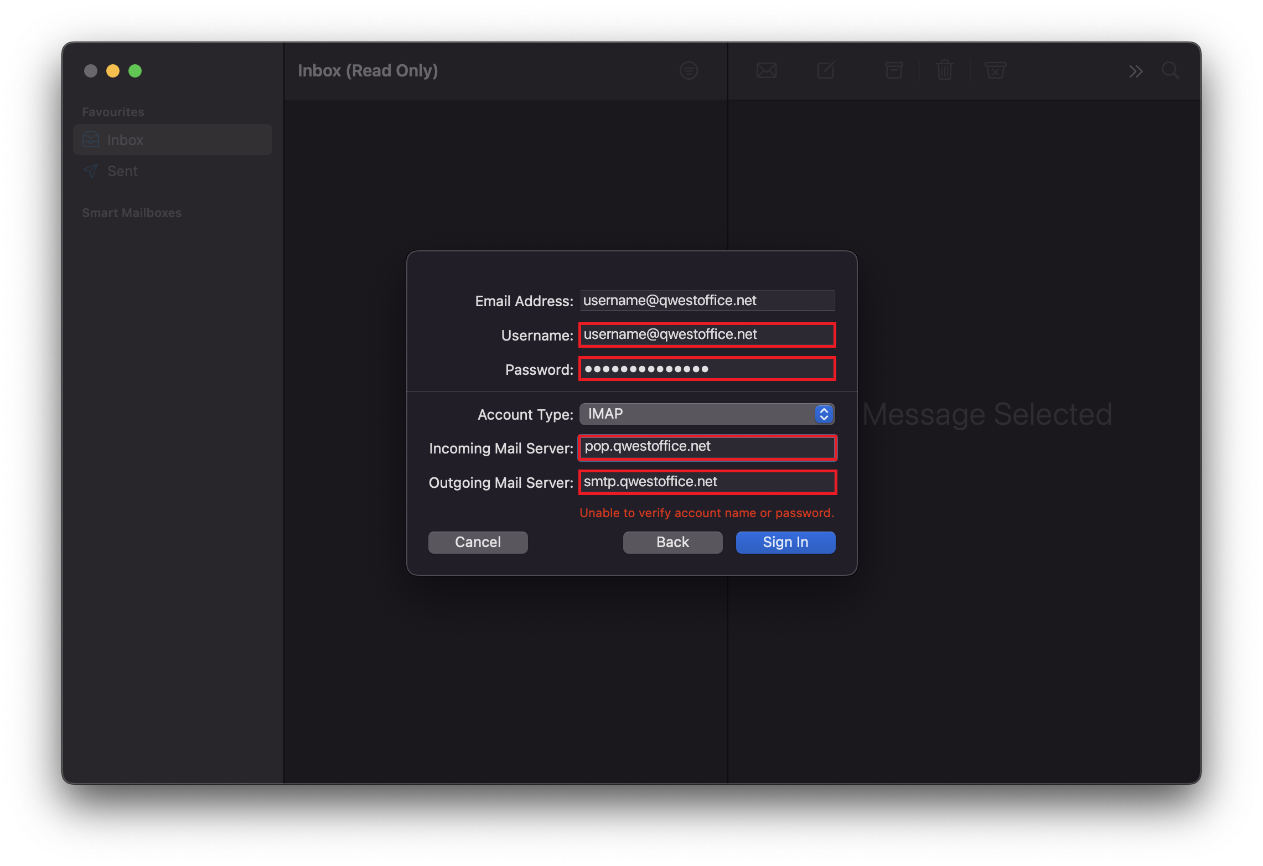Click the Account Type stepper arrows
1263x866 pixels.
pos(824,414)
